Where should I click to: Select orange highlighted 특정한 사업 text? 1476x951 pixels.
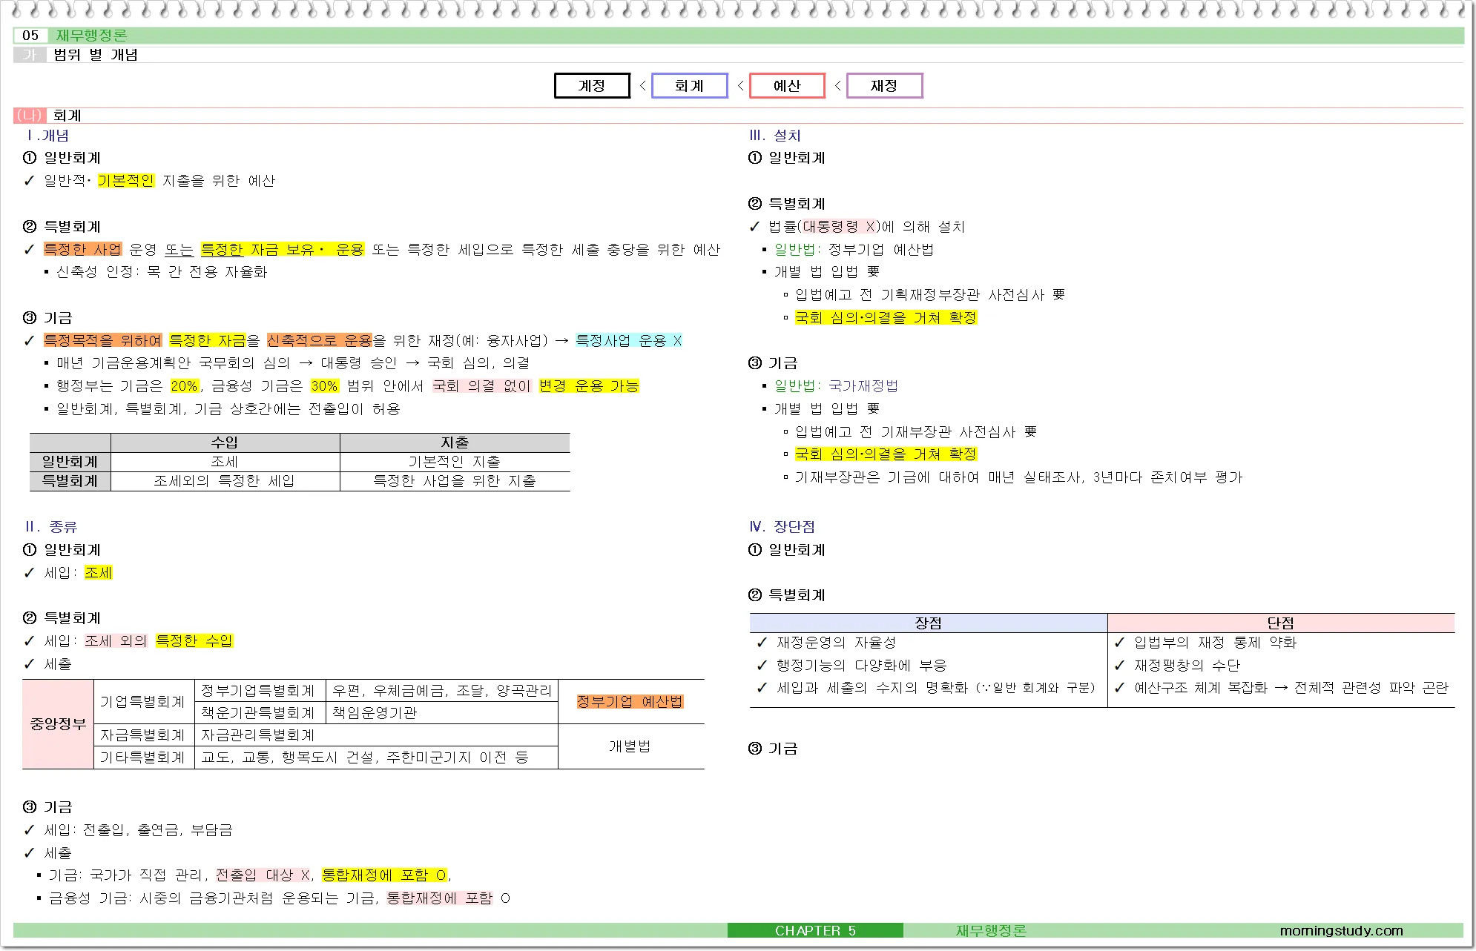(x=82, y=249)
